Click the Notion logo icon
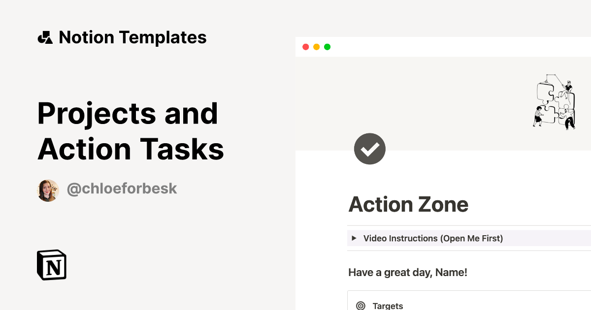Screen dimensions: 591x310 click(51, 265)
